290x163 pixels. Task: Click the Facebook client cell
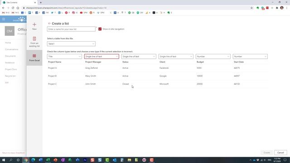pos(164,68)
